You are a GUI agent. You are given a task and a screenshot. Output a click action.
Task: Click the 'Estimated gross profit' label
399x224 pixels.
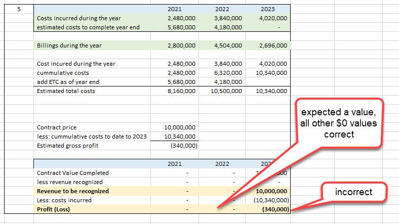click(x=67, y=146)
